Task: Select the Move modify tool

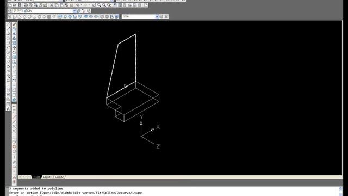Action: [x=14, y=48]
